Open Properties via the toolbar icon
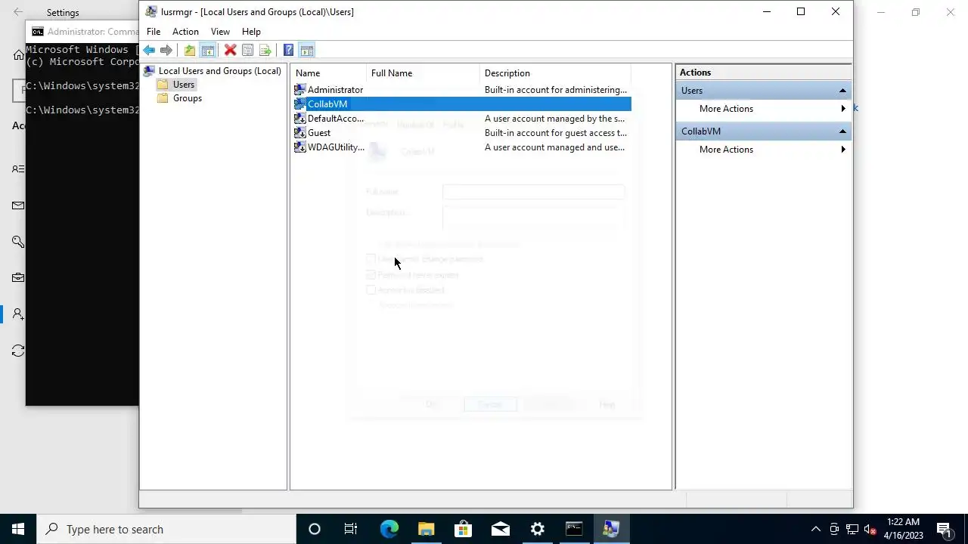The height and width of the screenshot is (544, 968). (x=247, y=51)
